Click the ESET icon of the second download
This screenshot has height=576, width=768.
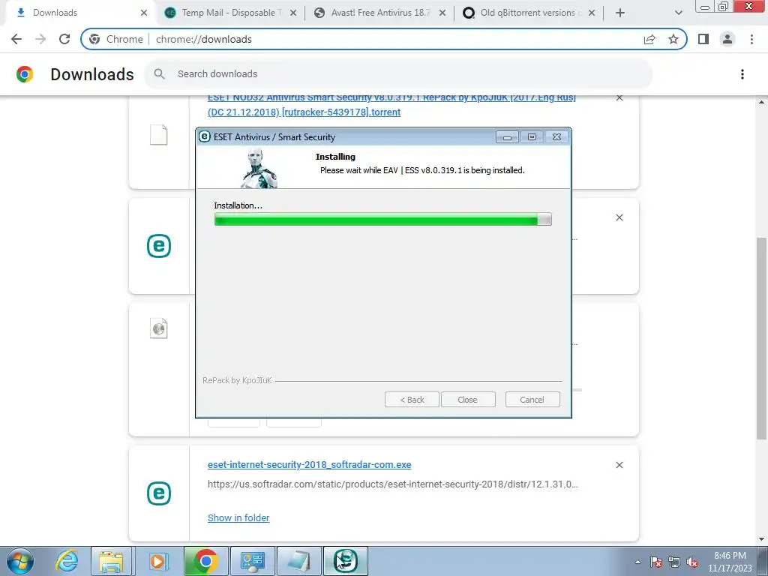tap(159, 246)
